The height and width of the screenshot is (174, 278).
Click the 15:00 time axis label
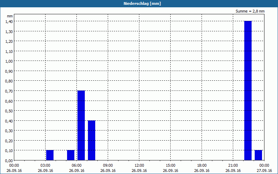coord(171,166)
